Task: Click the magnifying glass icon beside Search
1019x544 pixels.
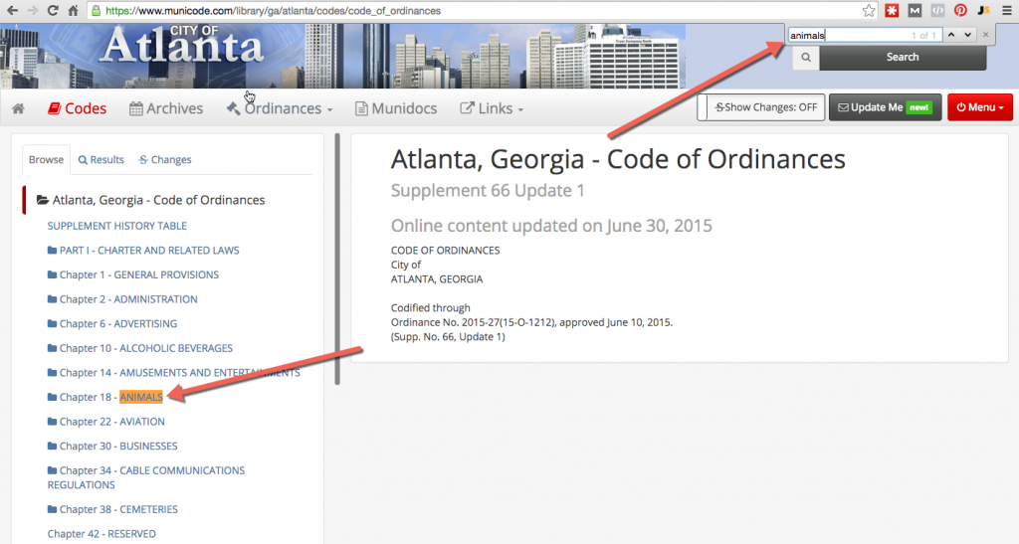Action: [x=805, y=58]
